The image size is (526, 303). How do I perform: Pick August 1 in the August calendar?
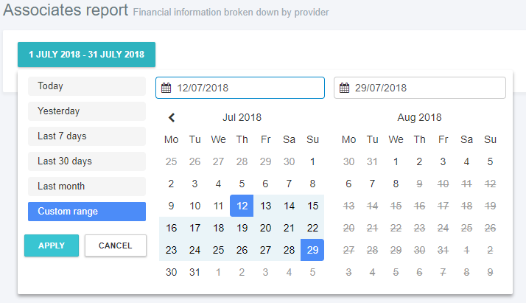[x=396, y=161]
